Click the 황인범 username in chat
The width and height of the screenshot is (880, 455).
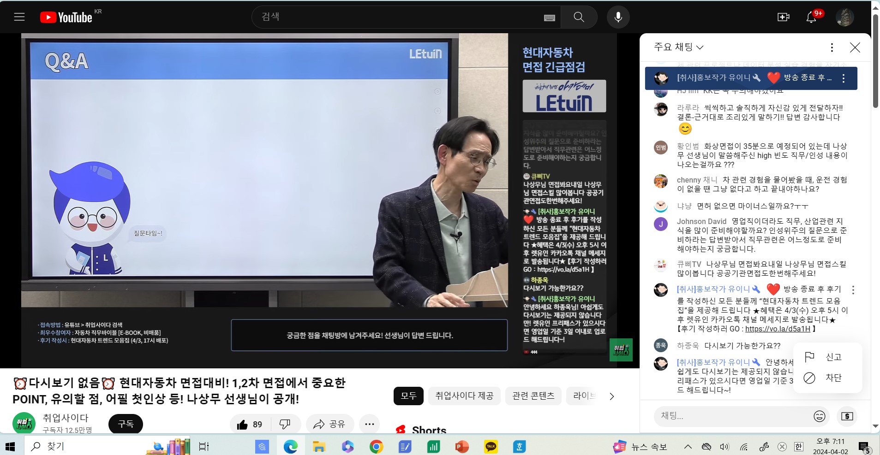(688, 146)
